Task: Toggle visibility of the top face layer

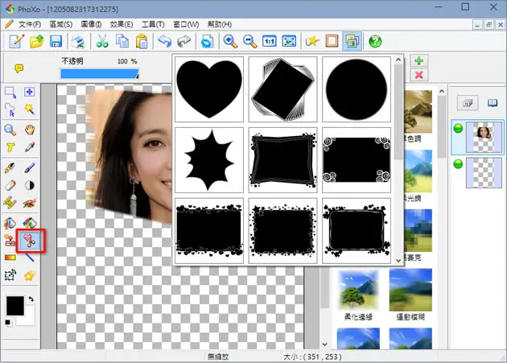Action: pyautogui.click(x=458, y=129)
